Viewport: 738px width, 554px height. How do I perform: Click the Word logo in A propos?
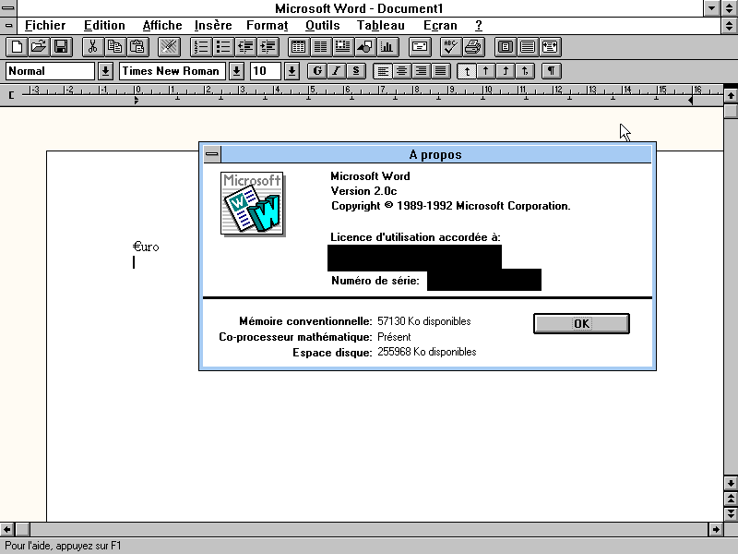tap(253, 203)
